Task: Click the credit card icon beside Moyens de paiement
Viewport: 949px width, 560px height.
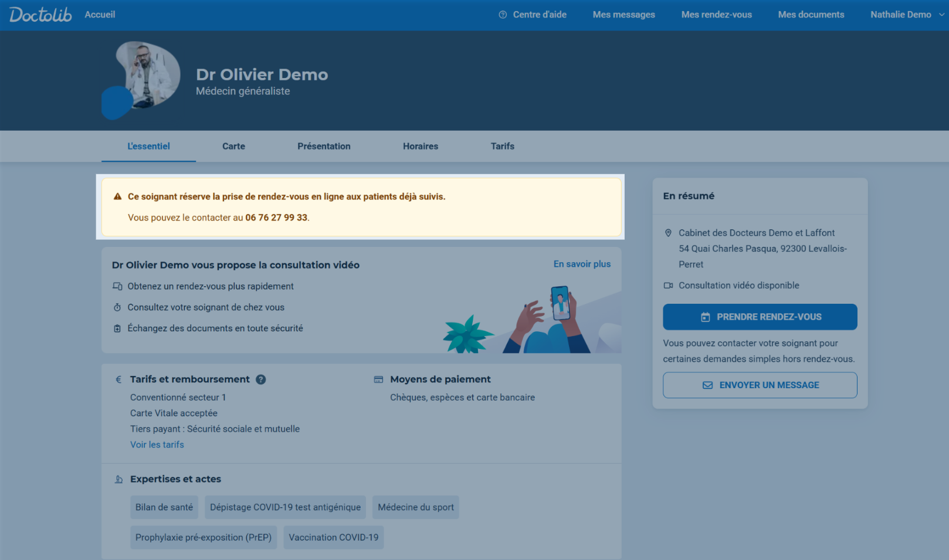Action: click(378, 379)
